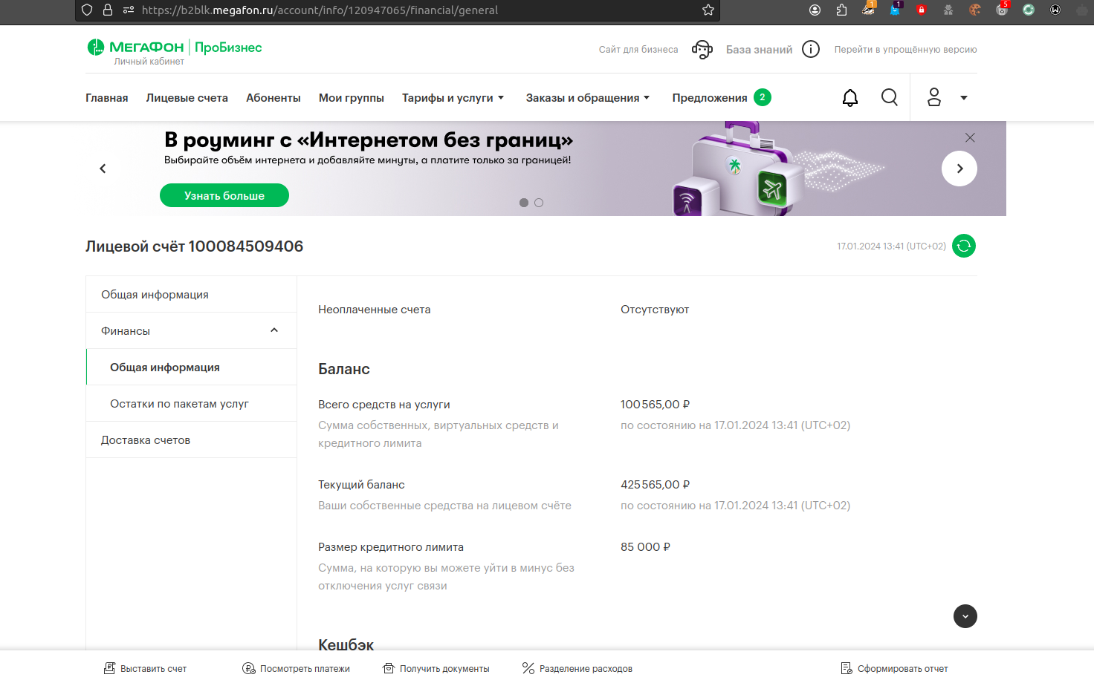Viewport: 1094px width, 686px height.
Task: Open the Абоненты menu item
Action: [x=273, y=98]
